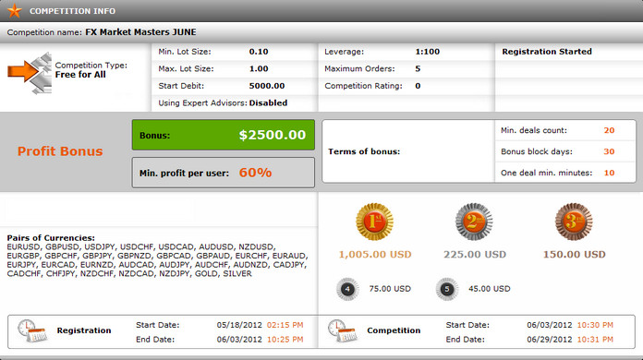Click the Profit Bonus heading
This screenshot has width=643, height=360.
60,151
